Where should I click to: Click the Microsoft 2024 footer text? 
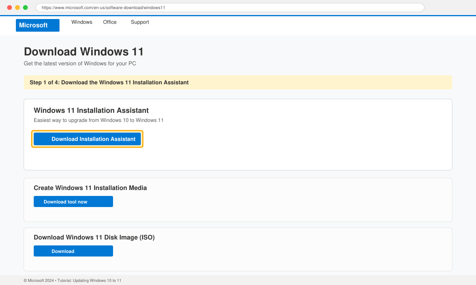tap(73, 281)
